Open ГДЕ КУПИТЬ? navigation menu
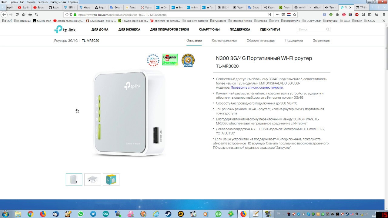This screenshot has width=388, height=218. click(270, 29)
